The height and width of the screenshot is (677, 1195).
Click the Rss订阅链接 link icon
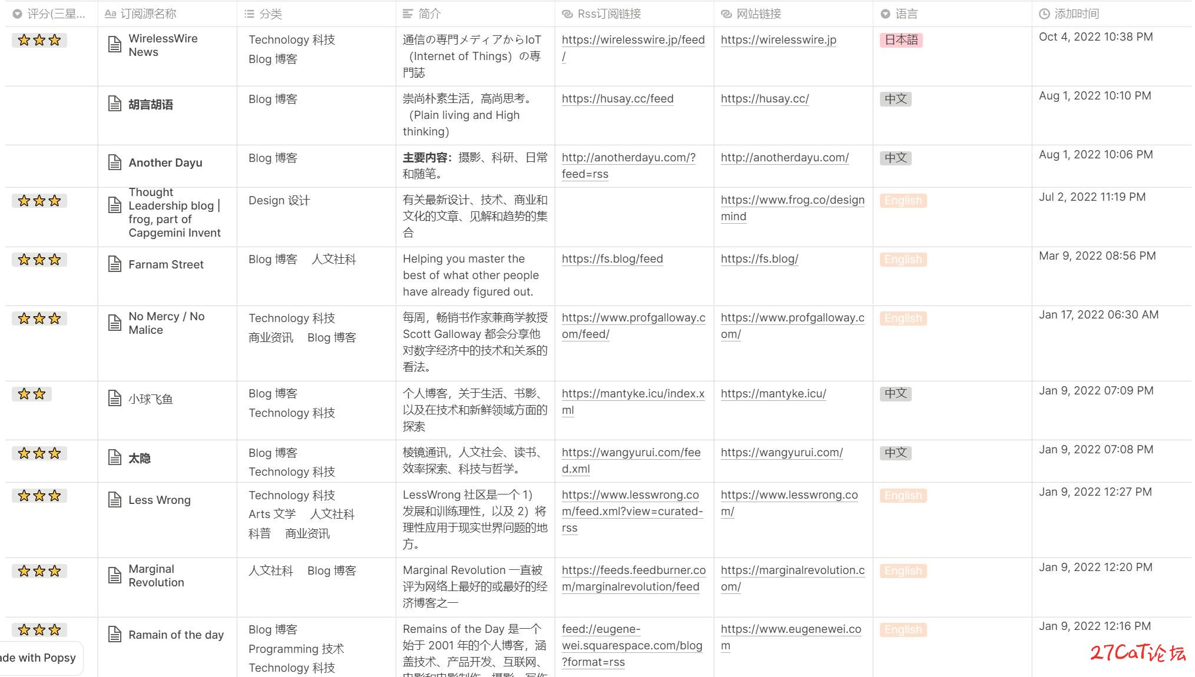(567, 14)
